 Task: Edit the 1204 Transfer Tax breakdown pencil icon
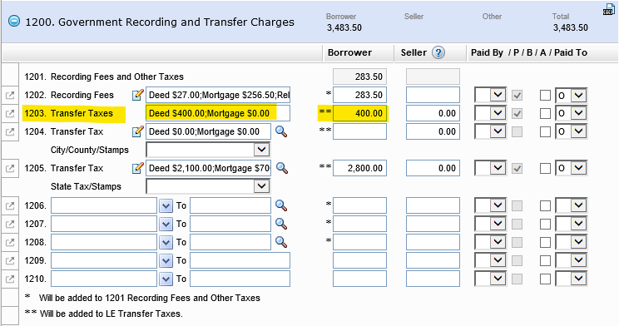pyautogui.click(x=138, y=131)
